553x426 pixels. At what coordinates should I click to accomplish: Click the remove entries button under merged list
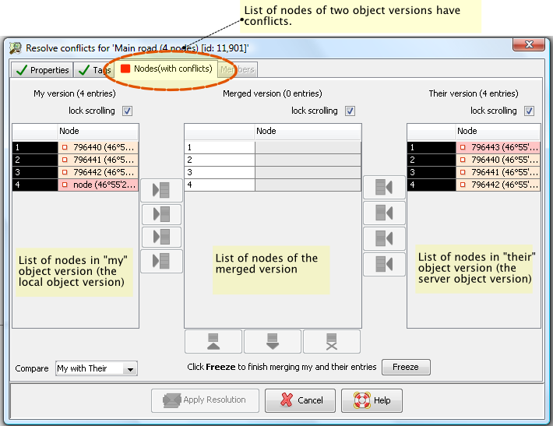(332, 341)
